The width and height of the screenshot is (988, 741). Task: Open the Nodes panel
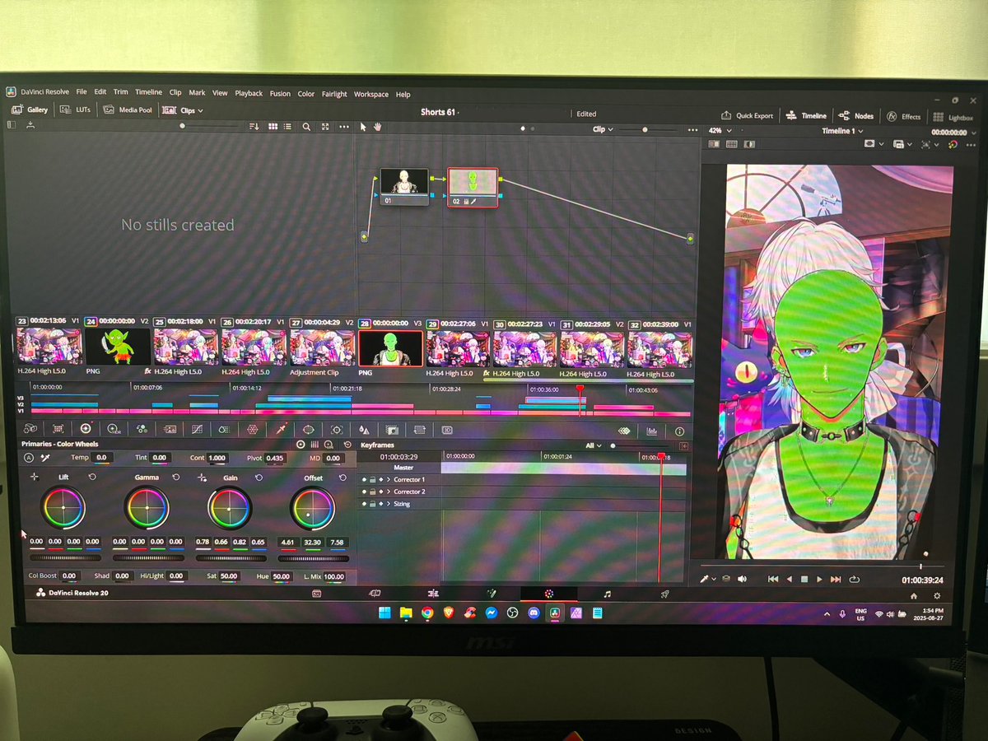[x=856, y=115]
